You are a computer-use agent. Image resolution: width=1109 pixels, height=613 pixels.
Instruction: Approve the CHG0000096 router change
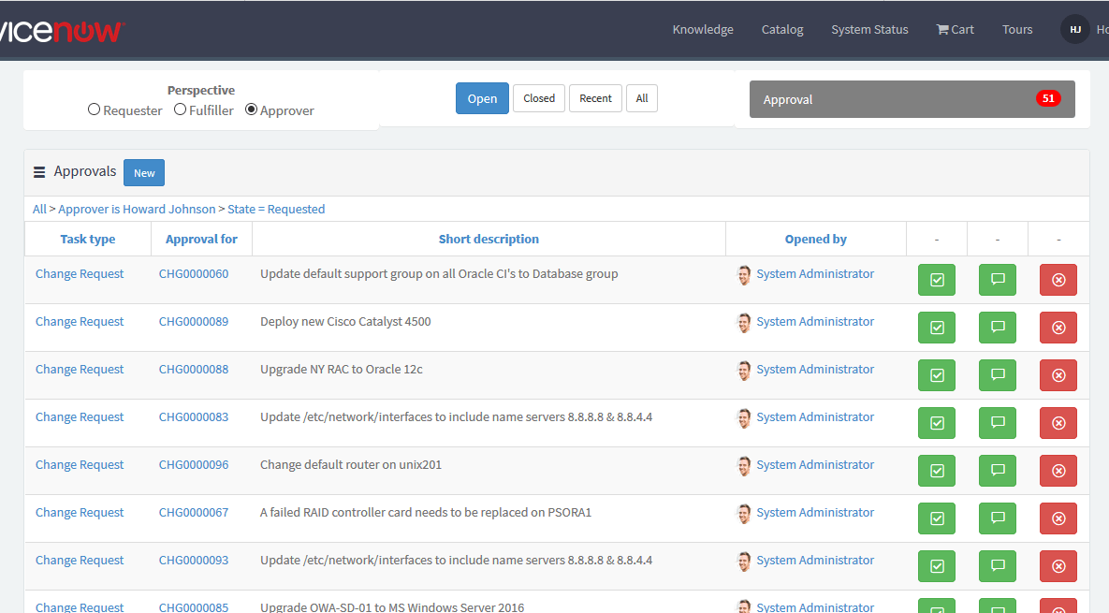pos(937,470)
